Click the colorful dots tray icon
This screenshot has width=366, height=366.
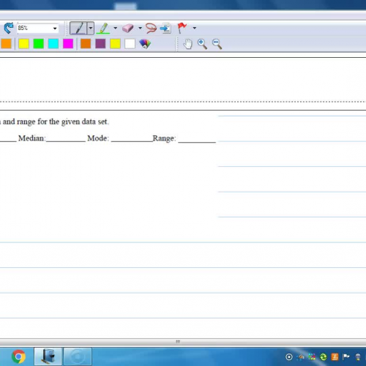[312, 357]
